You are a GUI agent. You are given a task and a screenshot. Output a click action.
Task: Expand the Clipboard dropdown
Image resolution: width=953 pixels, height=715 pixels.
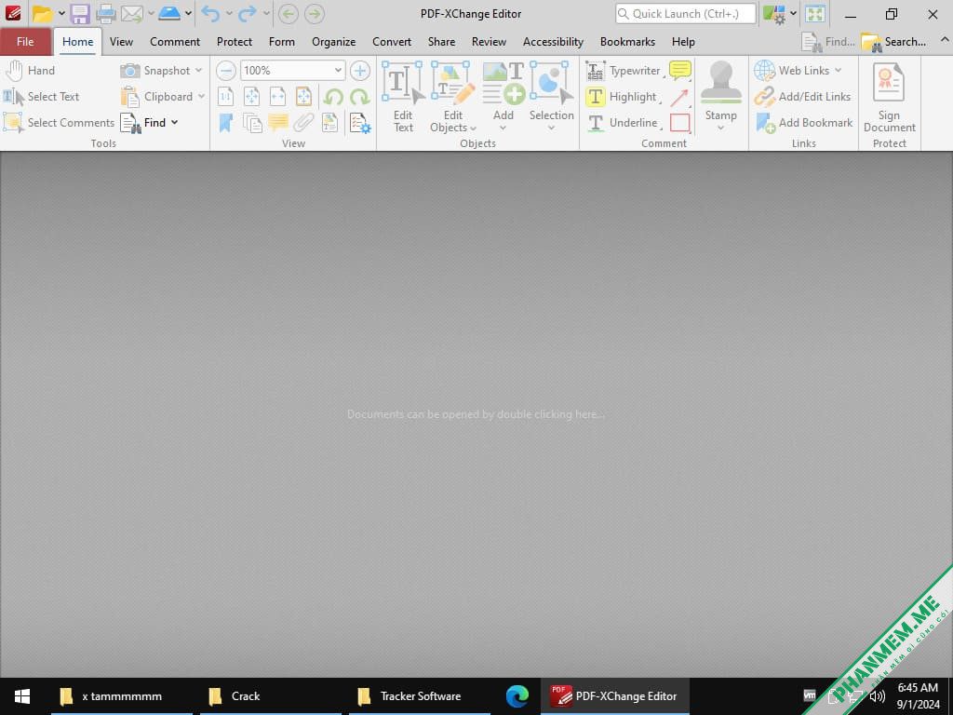click(x=201, y=97)
